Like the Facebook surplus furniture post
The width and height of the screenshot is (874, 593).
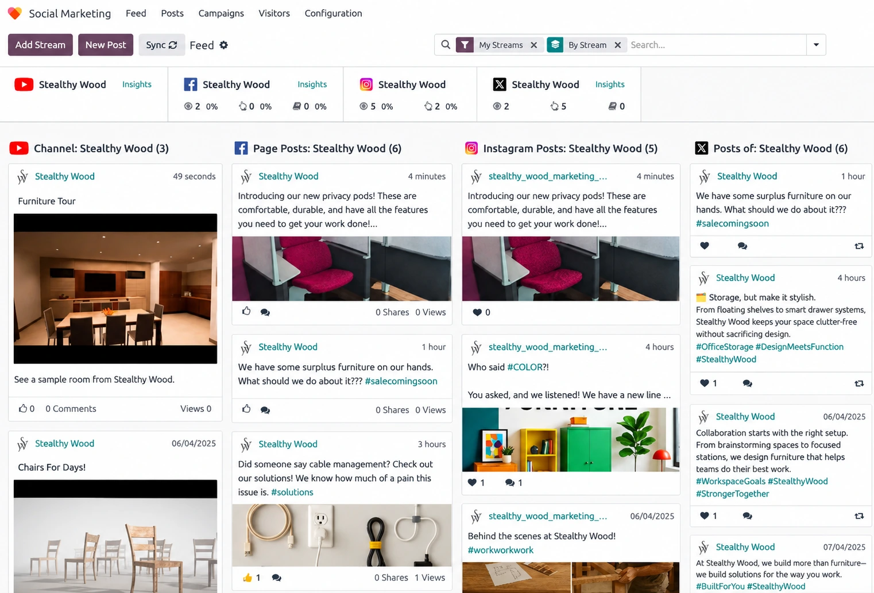246,409
